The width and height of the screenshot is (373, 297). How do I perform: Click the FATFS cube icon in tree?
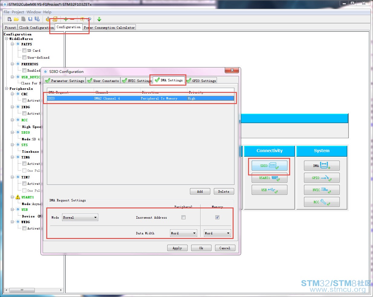[18, 44]
